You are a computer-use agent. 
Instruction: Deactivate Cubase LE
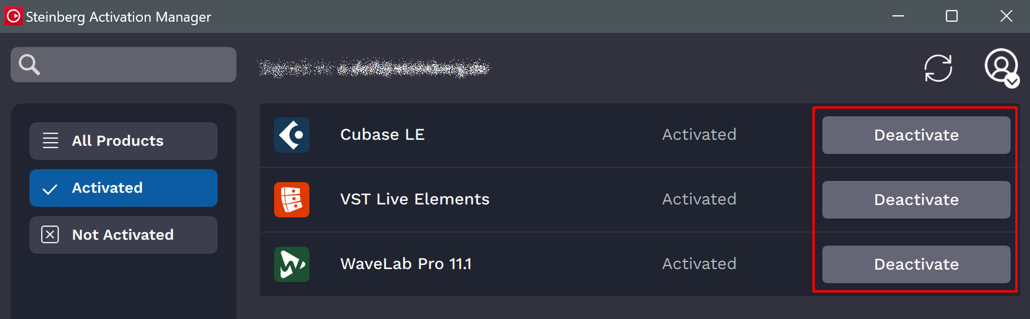[916, 135]
